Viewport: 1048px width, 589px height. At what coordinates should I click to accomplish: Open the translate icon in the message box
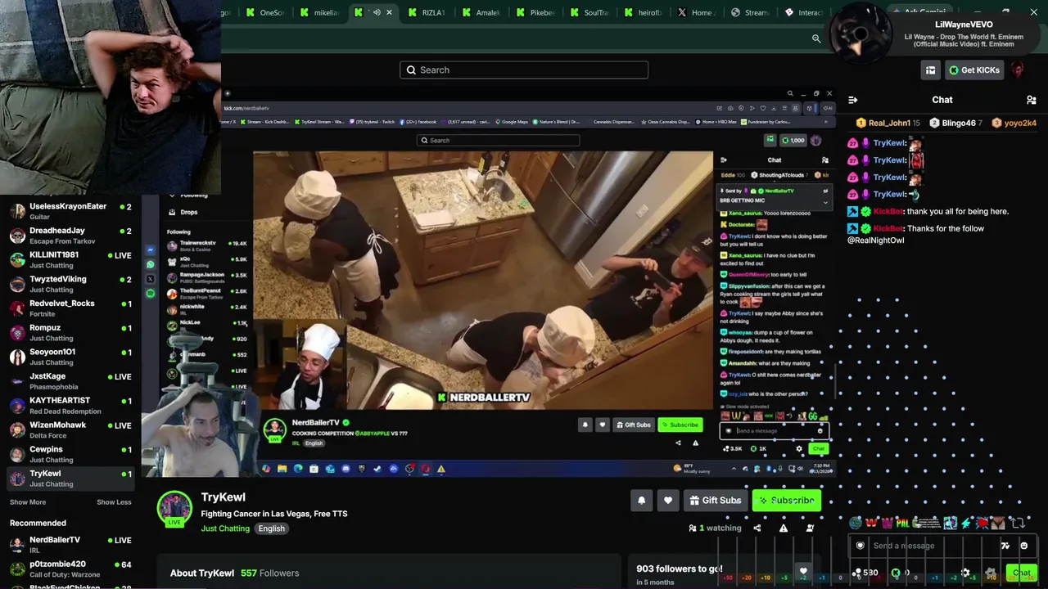point(1005,546)
